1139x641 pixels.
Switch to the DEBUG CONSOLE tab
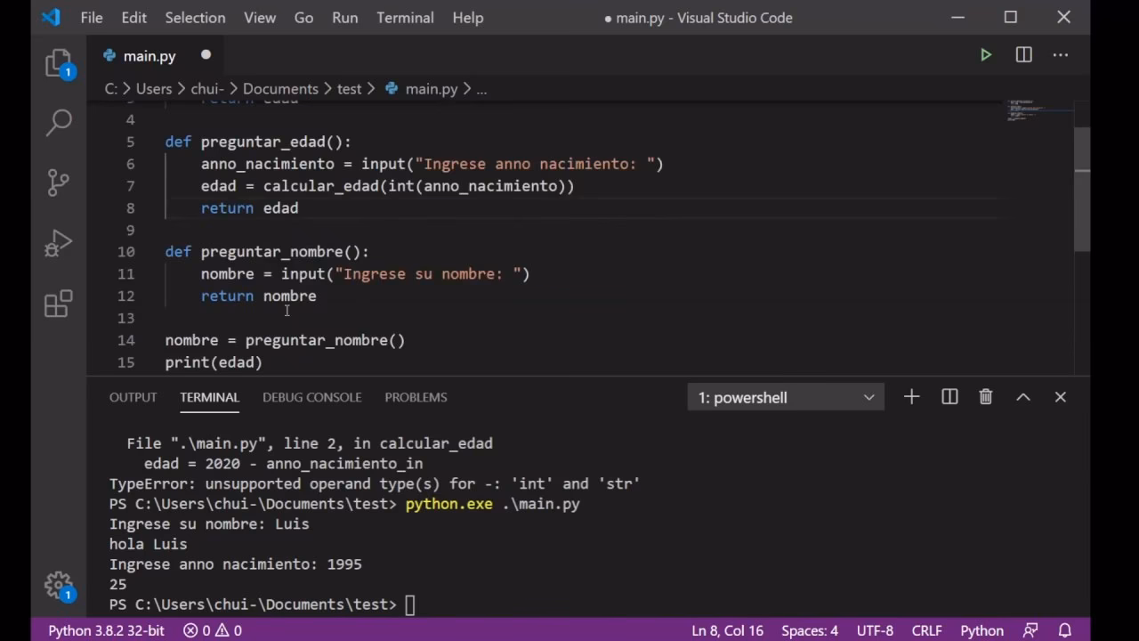[x=311, y=397]
